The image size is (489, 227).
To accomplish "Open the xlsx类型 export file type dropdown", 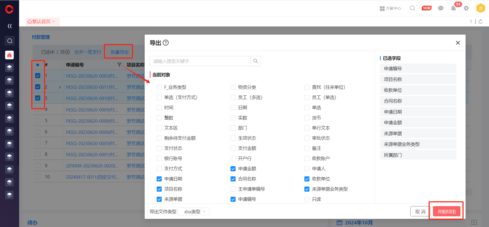I will pos(194,211).
